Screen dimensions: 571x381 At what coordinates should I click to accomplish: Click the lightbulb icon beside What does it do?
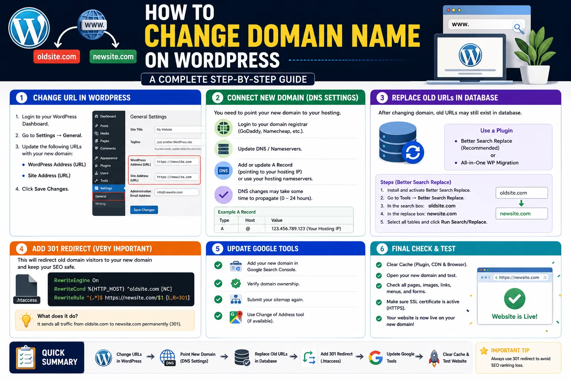(x=26, y=320)
